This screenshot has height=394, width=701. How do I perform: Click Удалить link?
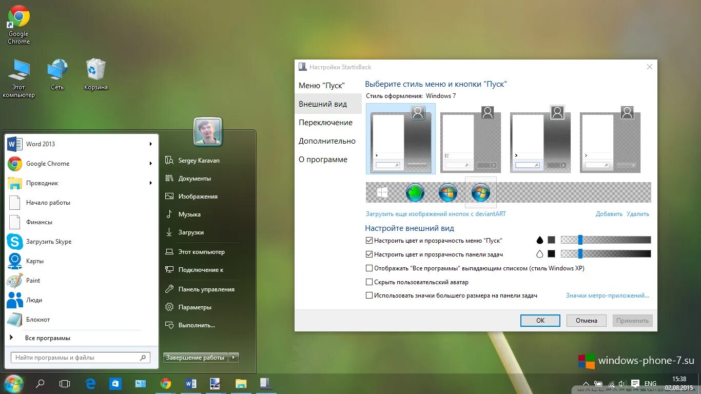click(638, 214)
